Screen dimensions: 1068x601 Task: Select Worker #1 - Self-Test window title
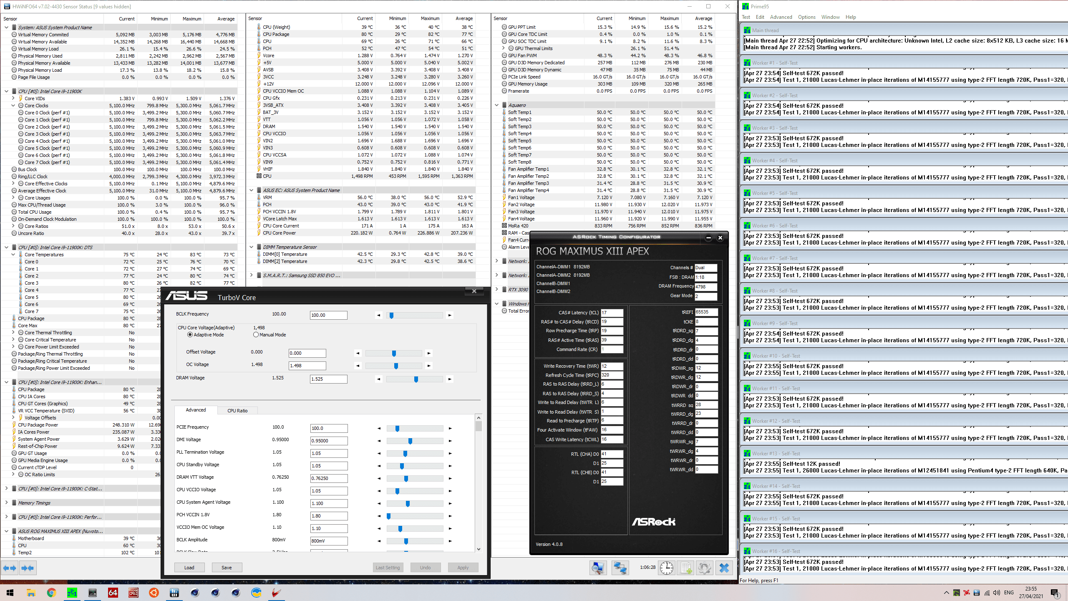click(x=775, y=63)
